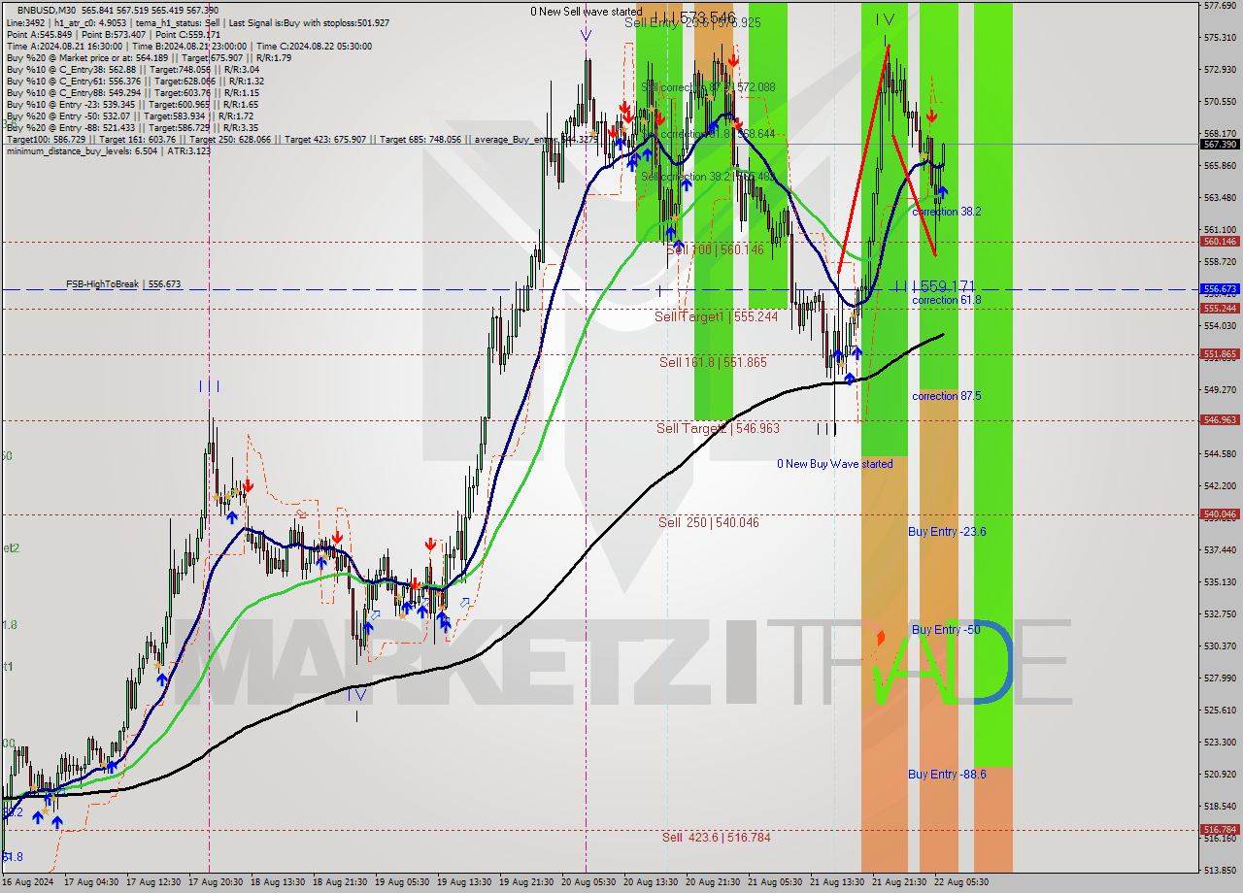Viewport: 1243px width, 893px height.
Task: Click the '19 Aug 21:30' time axis label
Action: tap(528, 882)
